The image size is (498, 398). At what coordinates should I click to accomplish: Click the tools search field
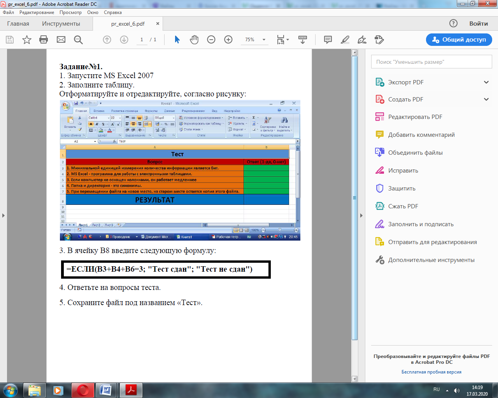(432, 62)
